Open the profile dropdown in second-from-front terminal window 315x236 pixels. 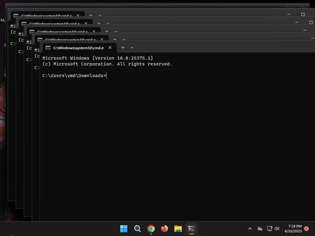(124, 40)
